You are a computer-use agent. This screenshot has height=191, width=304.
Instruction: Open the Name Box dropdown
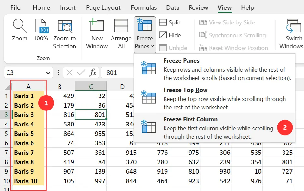[49, 72]
